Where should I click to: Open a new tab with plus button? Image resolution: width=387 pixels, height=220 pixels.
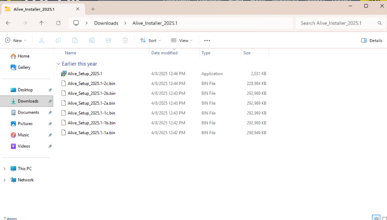click(93, 9)
